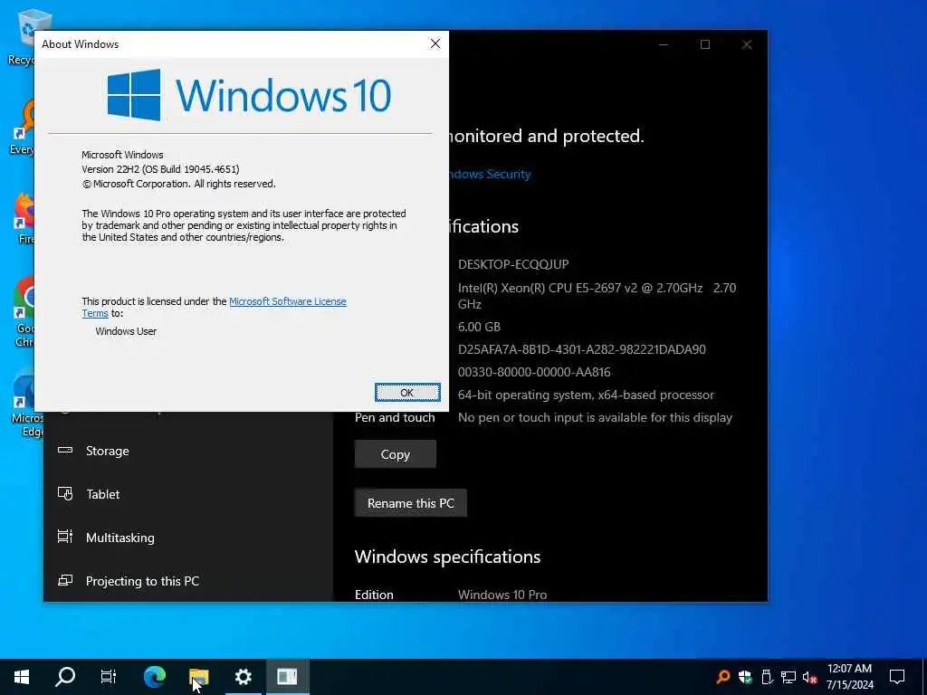Open Microsoft Software License link
Viewport: 927px width, 695px height.
point(287,301)
